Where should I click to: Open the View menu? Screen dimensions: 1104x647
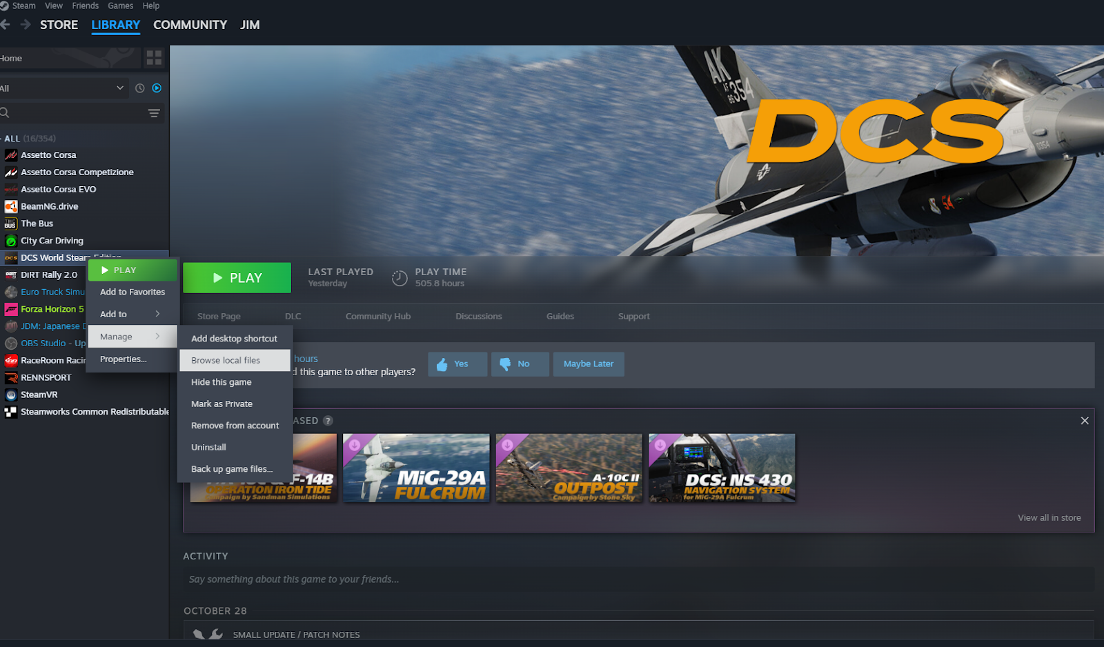click(54, 6)
